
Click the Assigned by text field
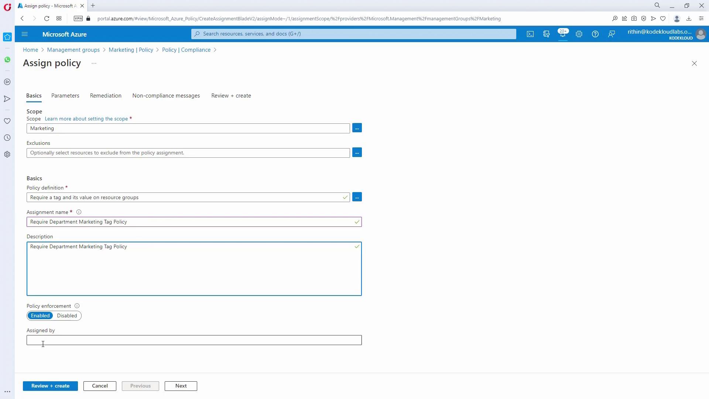tap(194, 340)
